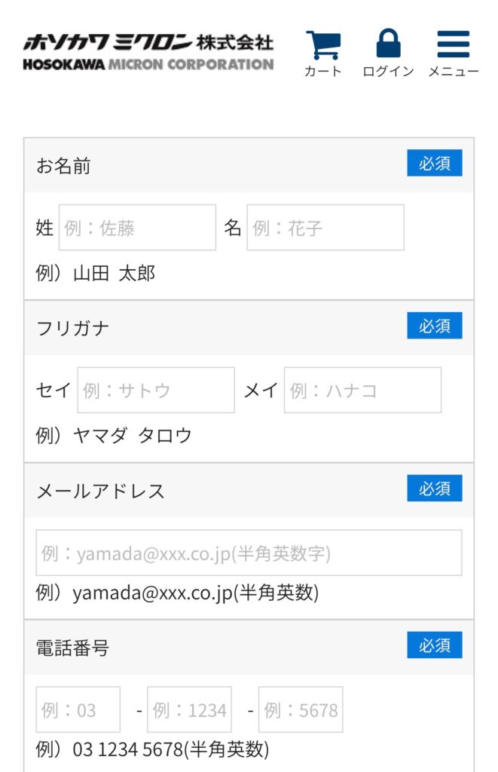Click the email address input field
The width and height of the screenshot is (498, 772).
(x=249, y=553)
